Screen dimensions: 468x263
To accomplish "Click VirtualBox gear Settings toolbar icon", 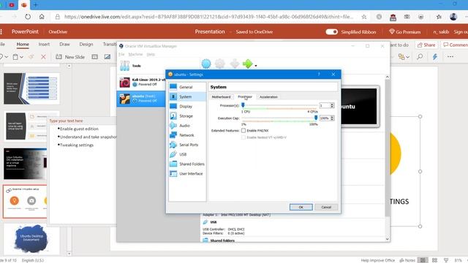I will tap(220, 64).
